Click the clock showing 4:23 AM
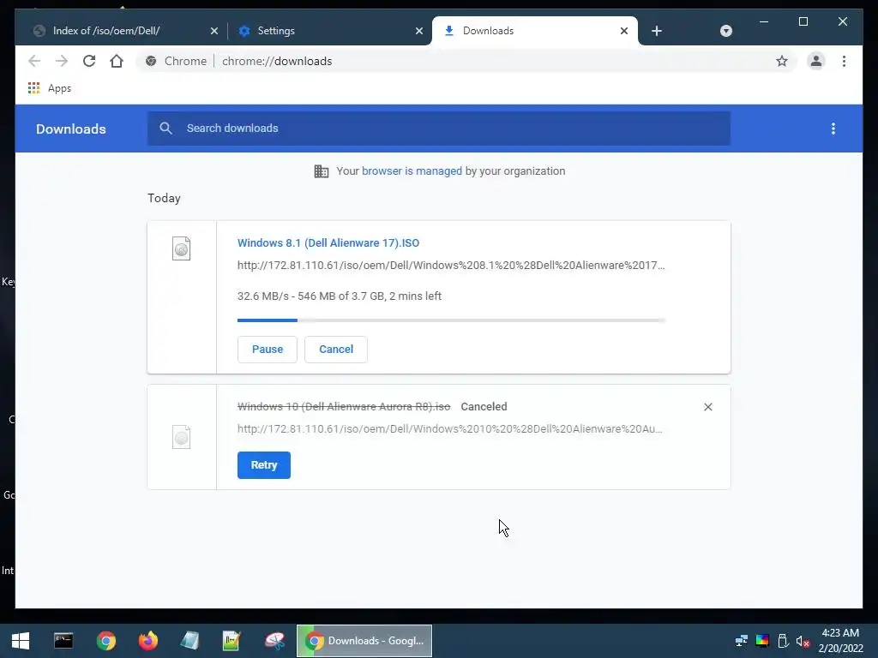The height and width of the screenshot is (658, 878). point(840,633)
